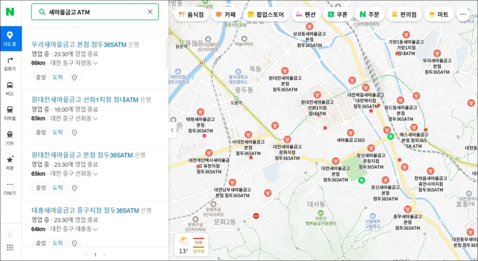The image size is (478, 261).
Task: Click the 오룡역 subway station marker
Action: (x=236, y=98)
